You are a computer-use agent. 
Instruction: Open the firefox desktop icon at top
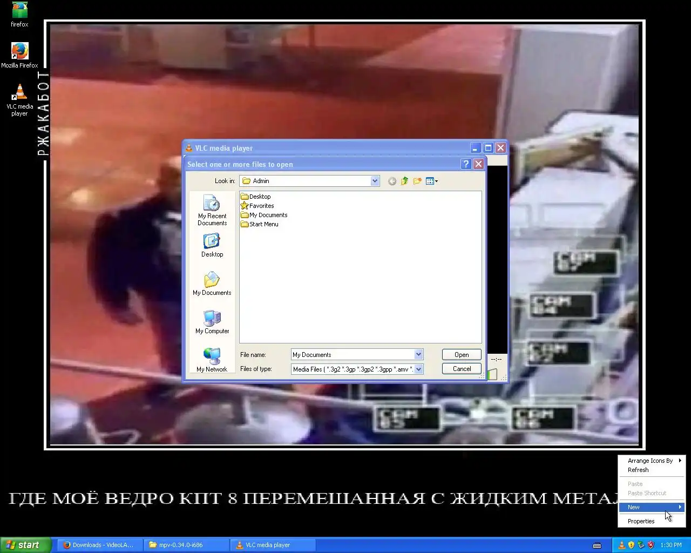(x=19, y=14)
